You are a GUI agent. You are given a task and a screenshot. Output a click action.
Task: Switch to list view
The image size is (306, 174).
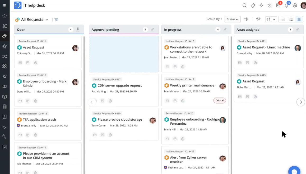tap(282, 19)
